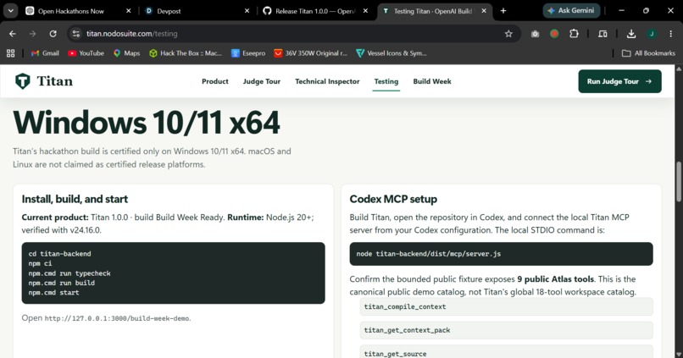This screenshot has height=358, width=683.
Task: Open the Extensions puzzle icon
Action: click(574, 34)
